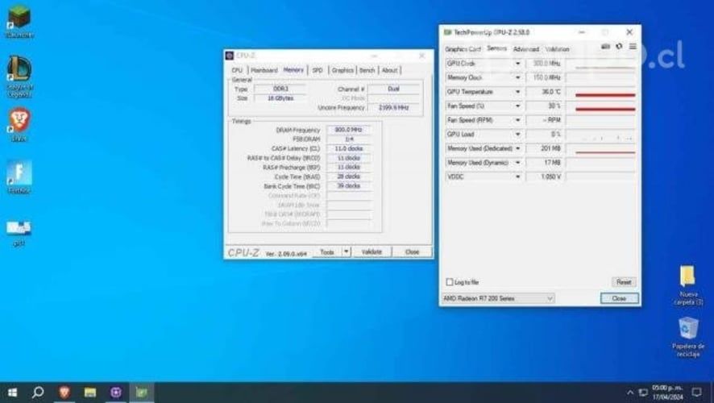This screenshot has height=403, width=714.
Task: Open taskbar search magnifier
Action: tap(38, 392)
